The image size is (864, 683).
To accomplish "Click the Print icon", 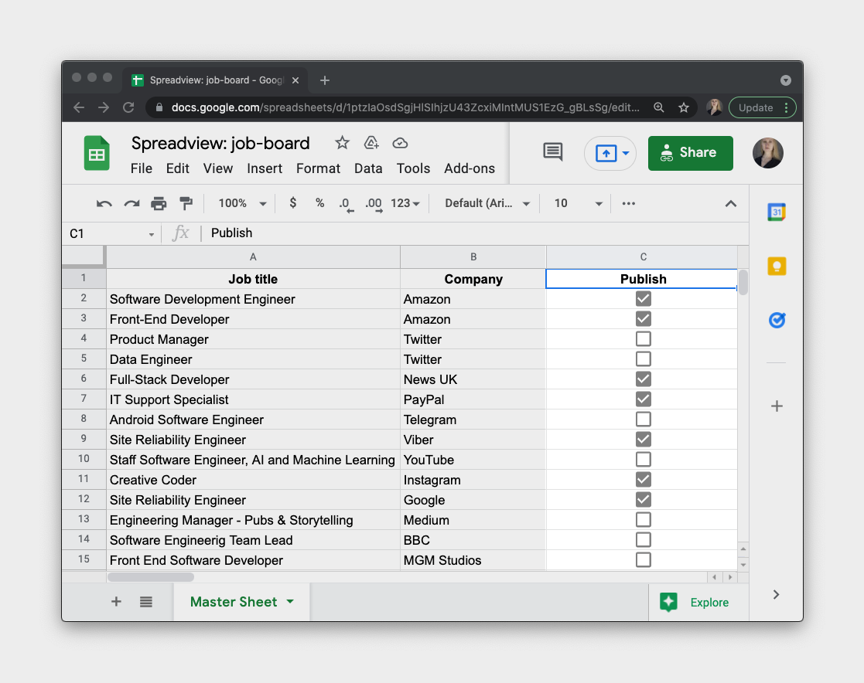I will [x=159, y=202].
